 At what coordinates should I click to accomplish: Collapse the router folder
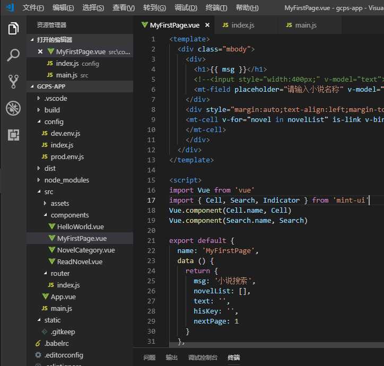(45, 273)
